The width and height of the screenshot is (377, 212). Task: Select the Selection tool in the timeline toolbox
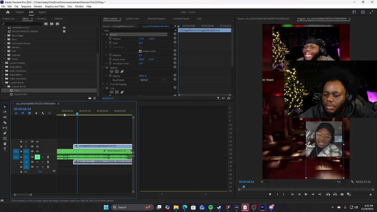pyautogui.click(x=5, y=107)
